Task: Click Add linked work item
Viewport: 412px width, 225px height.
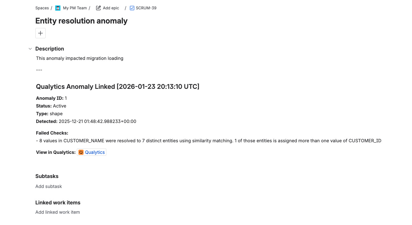Action: tap(58, 212)
